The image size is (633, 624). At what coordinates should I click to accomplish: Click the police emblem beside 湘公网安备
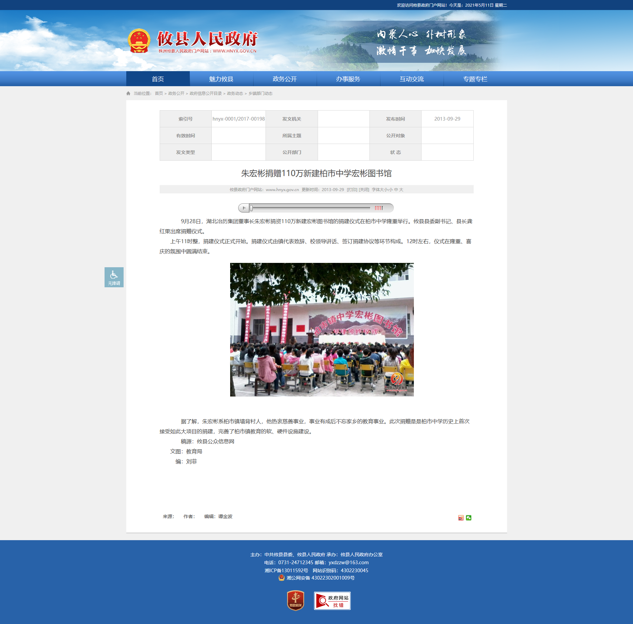(x=282, y=578)
